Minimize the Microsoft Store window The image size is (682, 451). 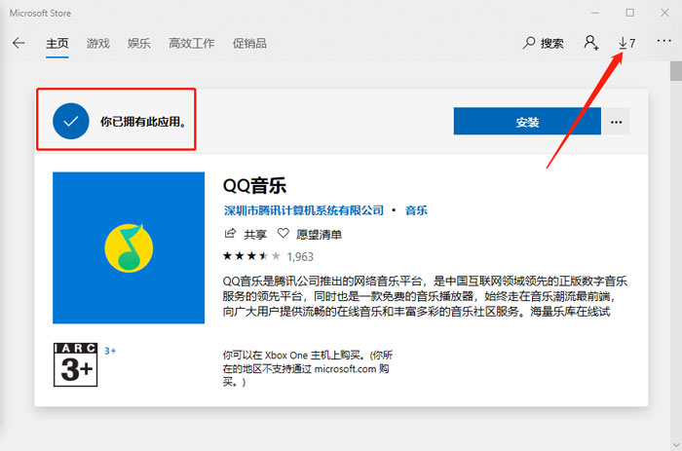click(x=595, y=13)
